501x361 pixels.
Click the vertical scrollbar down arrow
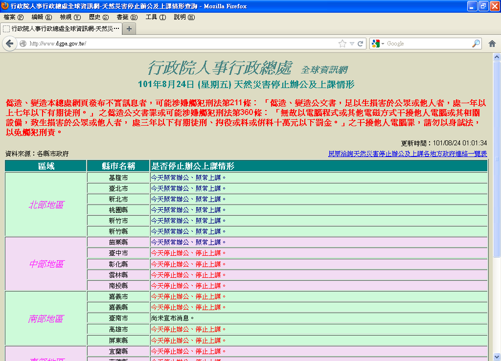coord(497,357)
